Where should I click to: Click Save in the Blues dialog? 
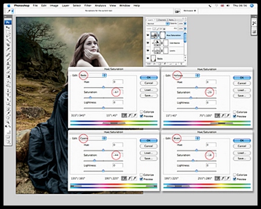click(242, 159)
